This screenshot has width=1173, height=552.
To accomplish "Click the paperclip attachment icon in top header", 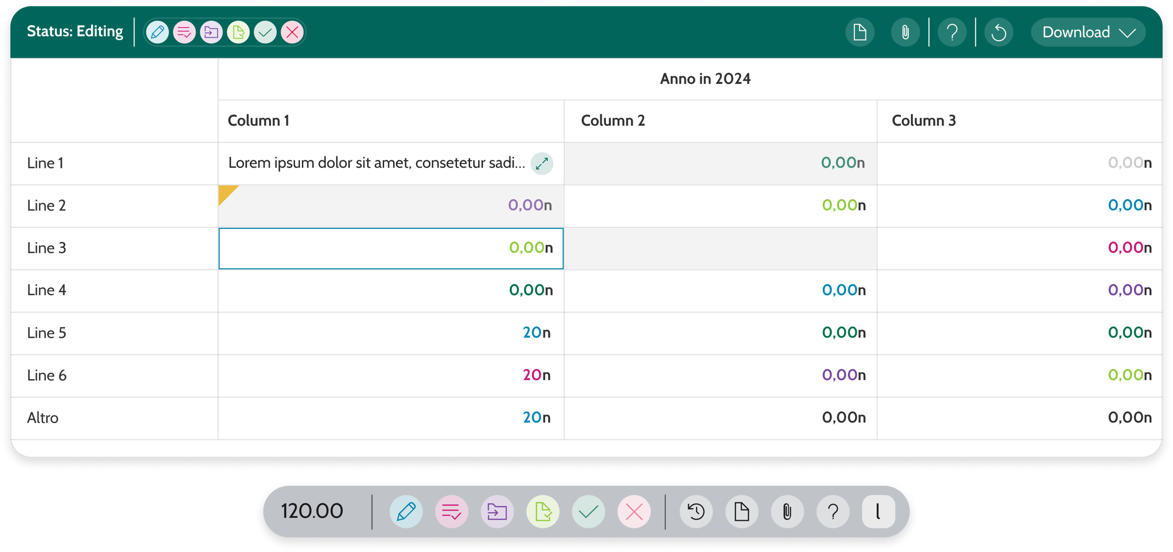I will (x=905, y=32).
